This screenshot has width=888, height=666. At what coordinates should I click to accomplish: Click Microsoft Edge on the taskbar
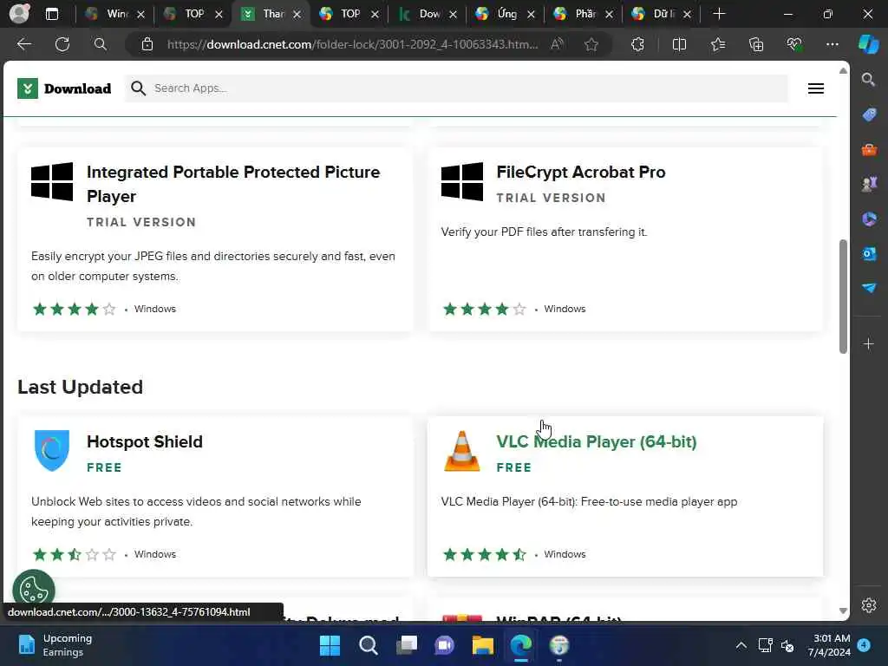520,645
